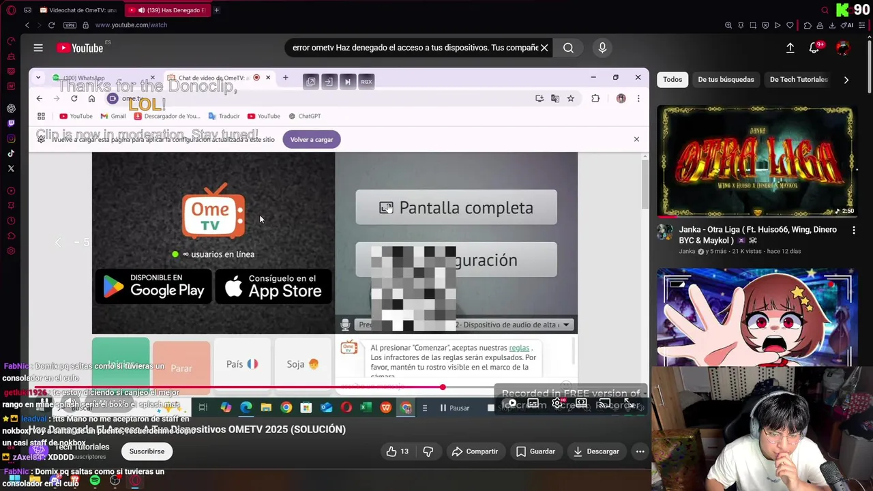Reload the page in Opera toolbar
Image resolution: width=873 pixels, height=491 pixels.
[x=51, y=25]
